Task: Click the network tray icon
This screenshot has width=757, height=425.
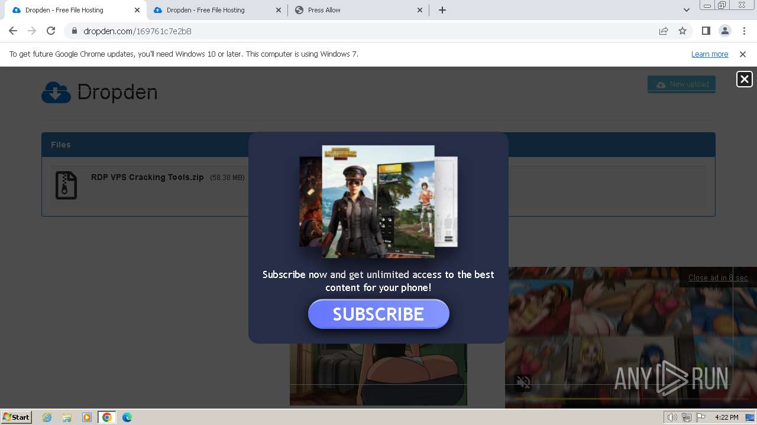Action: [x=687, y=417]
